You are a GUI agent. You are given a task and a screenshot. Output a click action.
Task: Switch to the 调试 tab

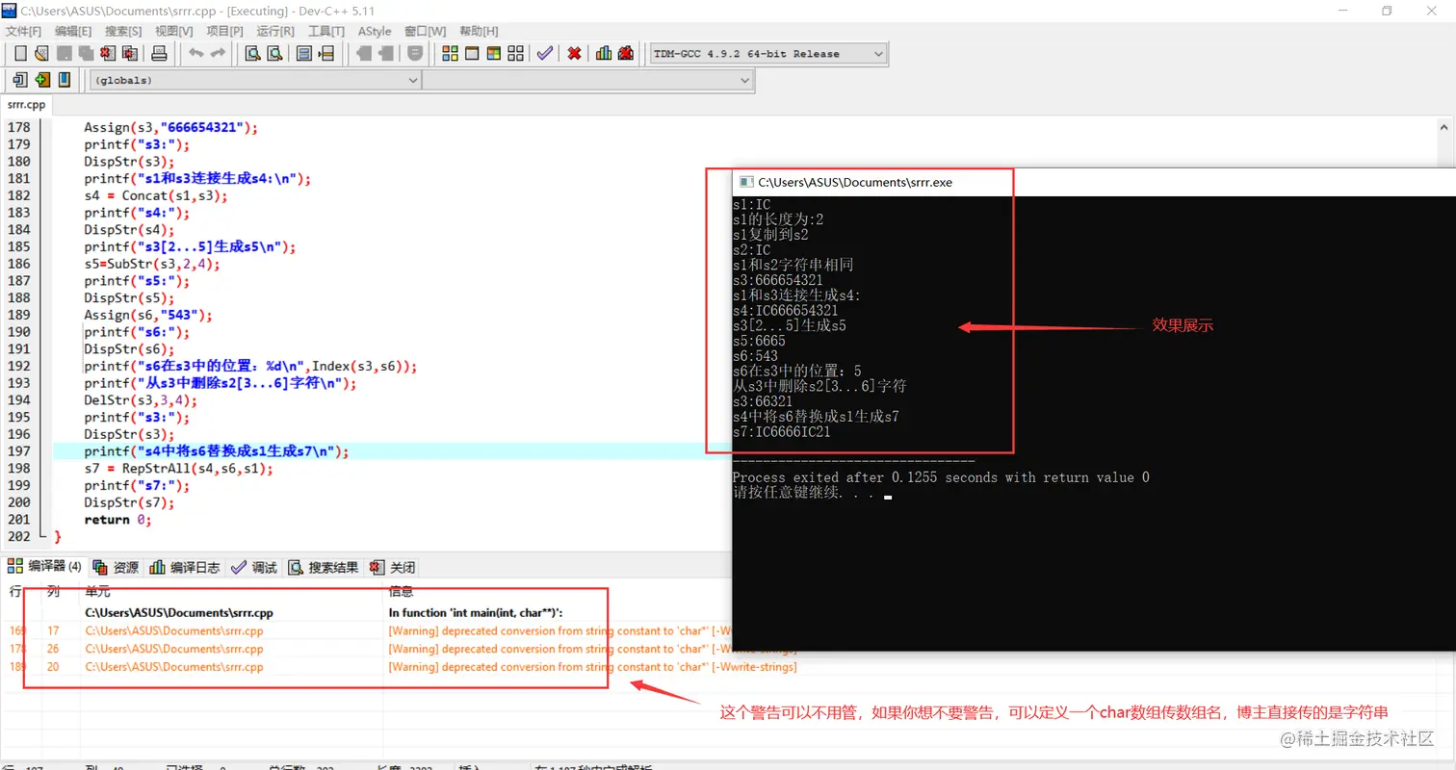(x=255, y=567)
